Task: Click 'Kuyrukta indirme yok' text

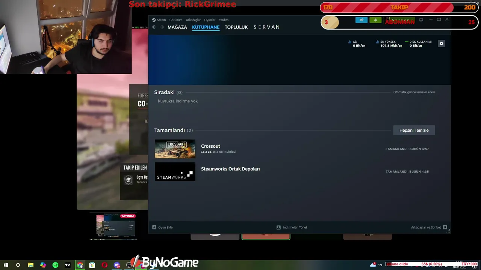Action: (178, 101)
